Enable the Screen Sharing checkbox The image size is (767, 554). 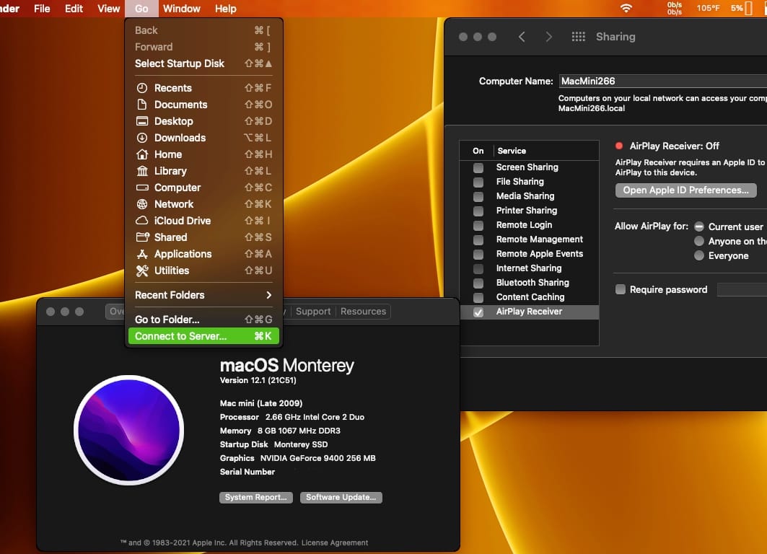coord(478,168)
